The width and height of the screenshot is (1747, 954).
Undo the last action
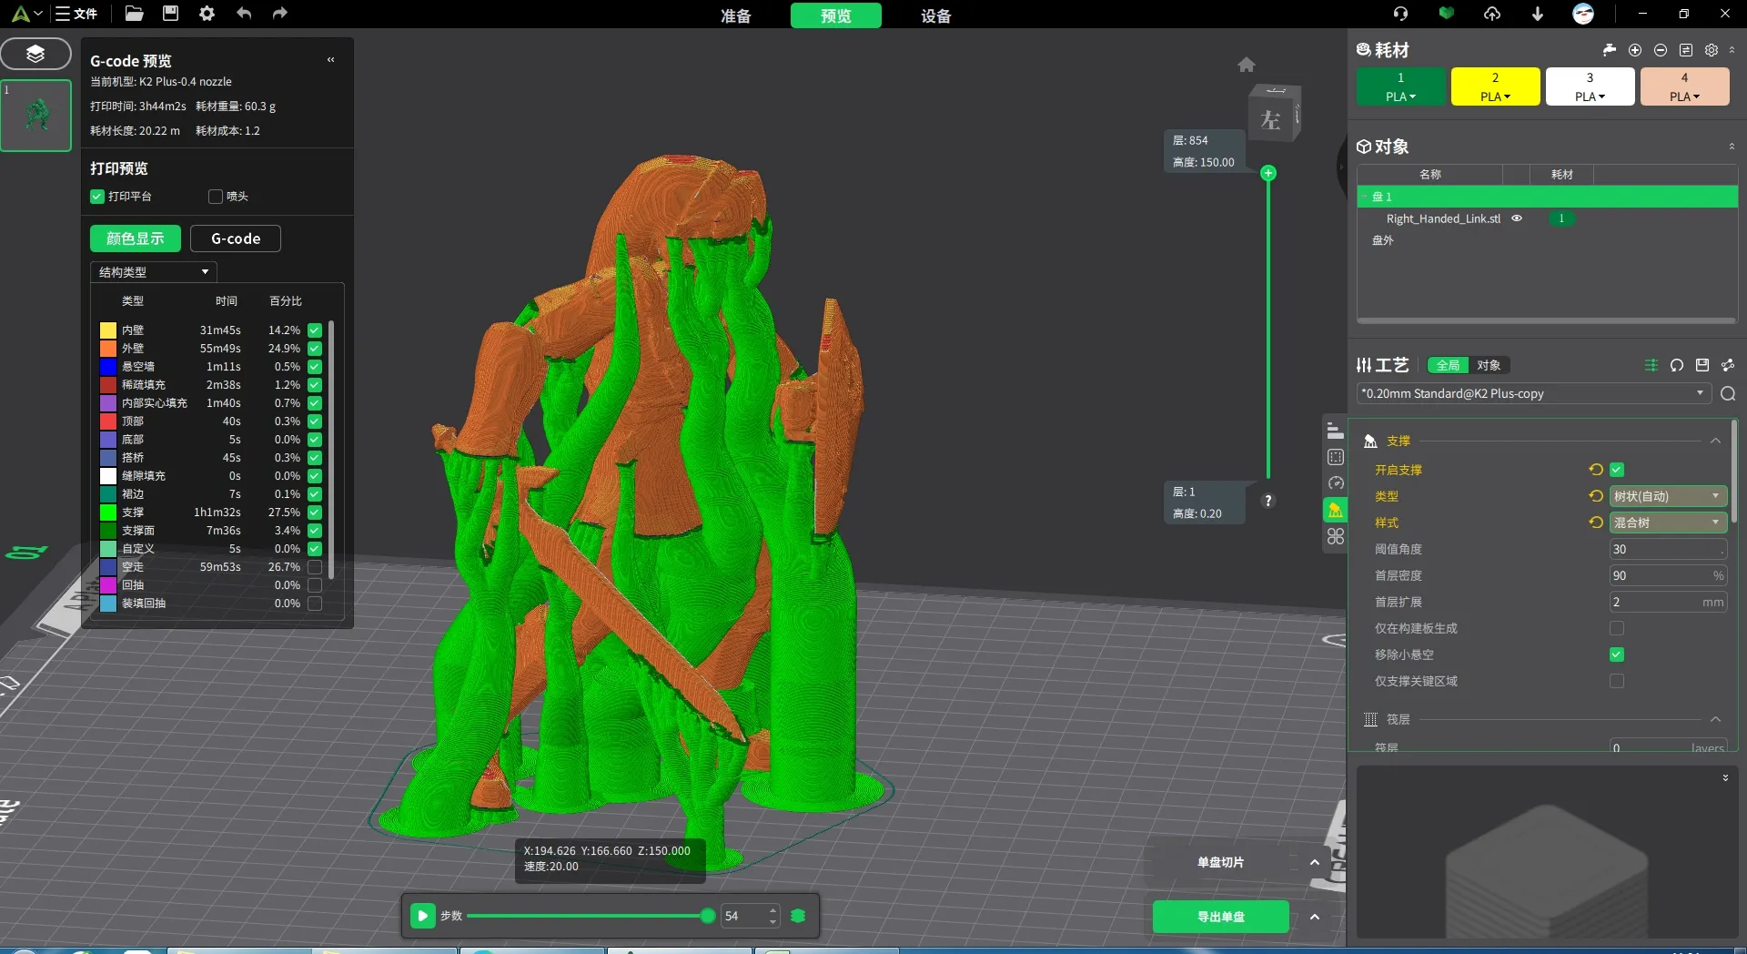coord(244,14)
